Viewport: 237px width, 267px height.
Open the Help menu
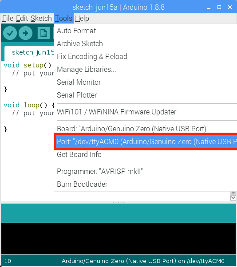tap(82, 18)
